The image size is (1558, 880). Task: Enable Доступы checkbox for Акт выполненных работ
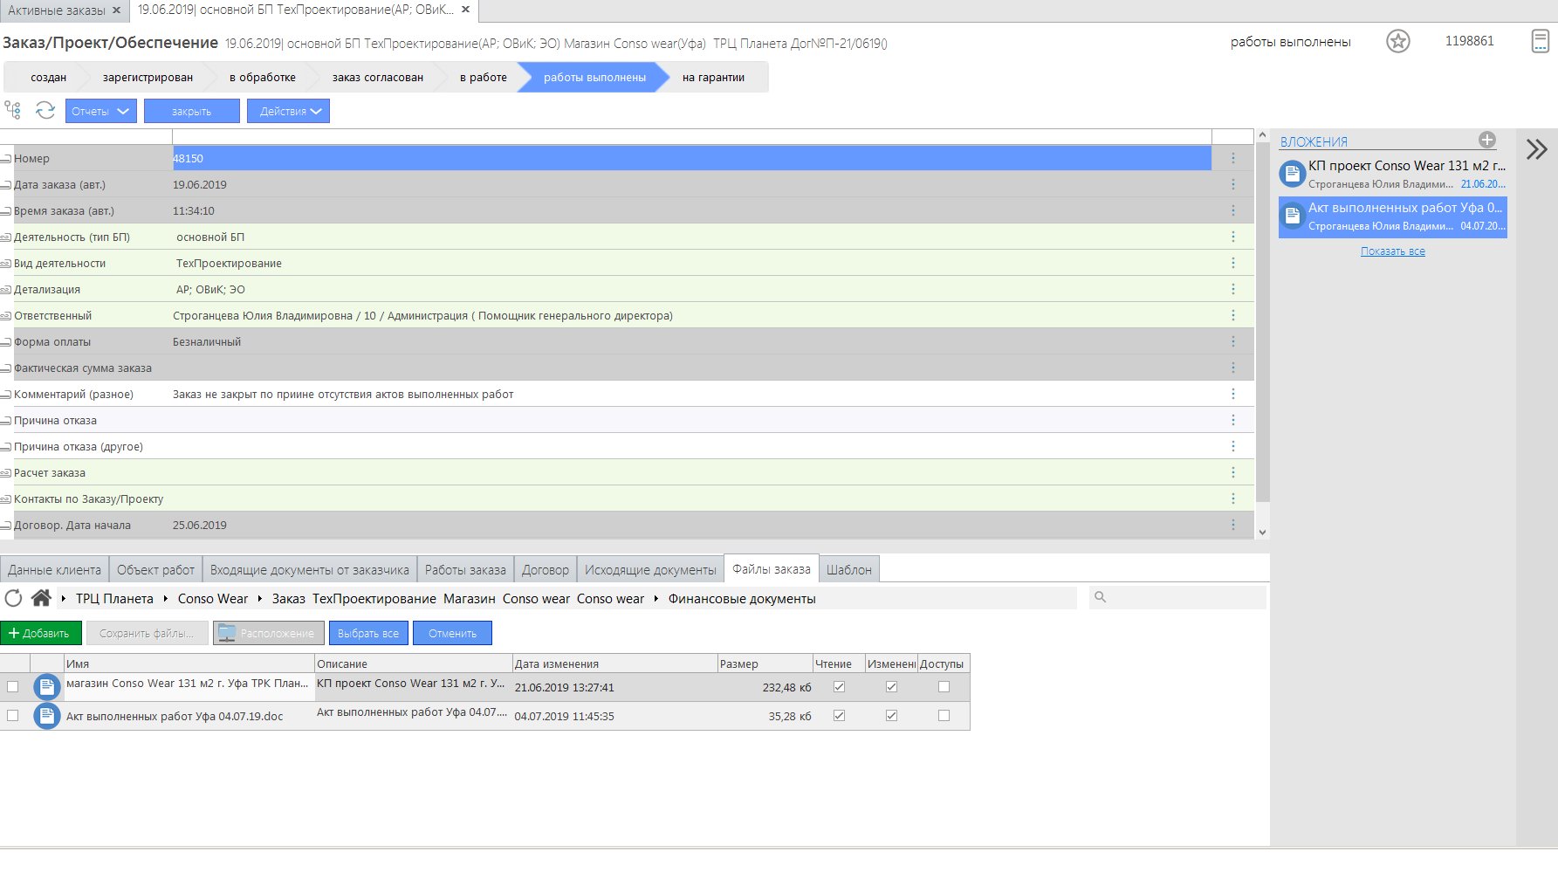(x=944, y=716)
